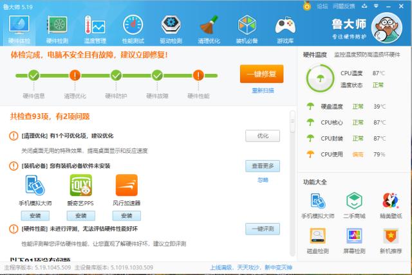Open the 二手商城 second-hand store

coord(355,206)
